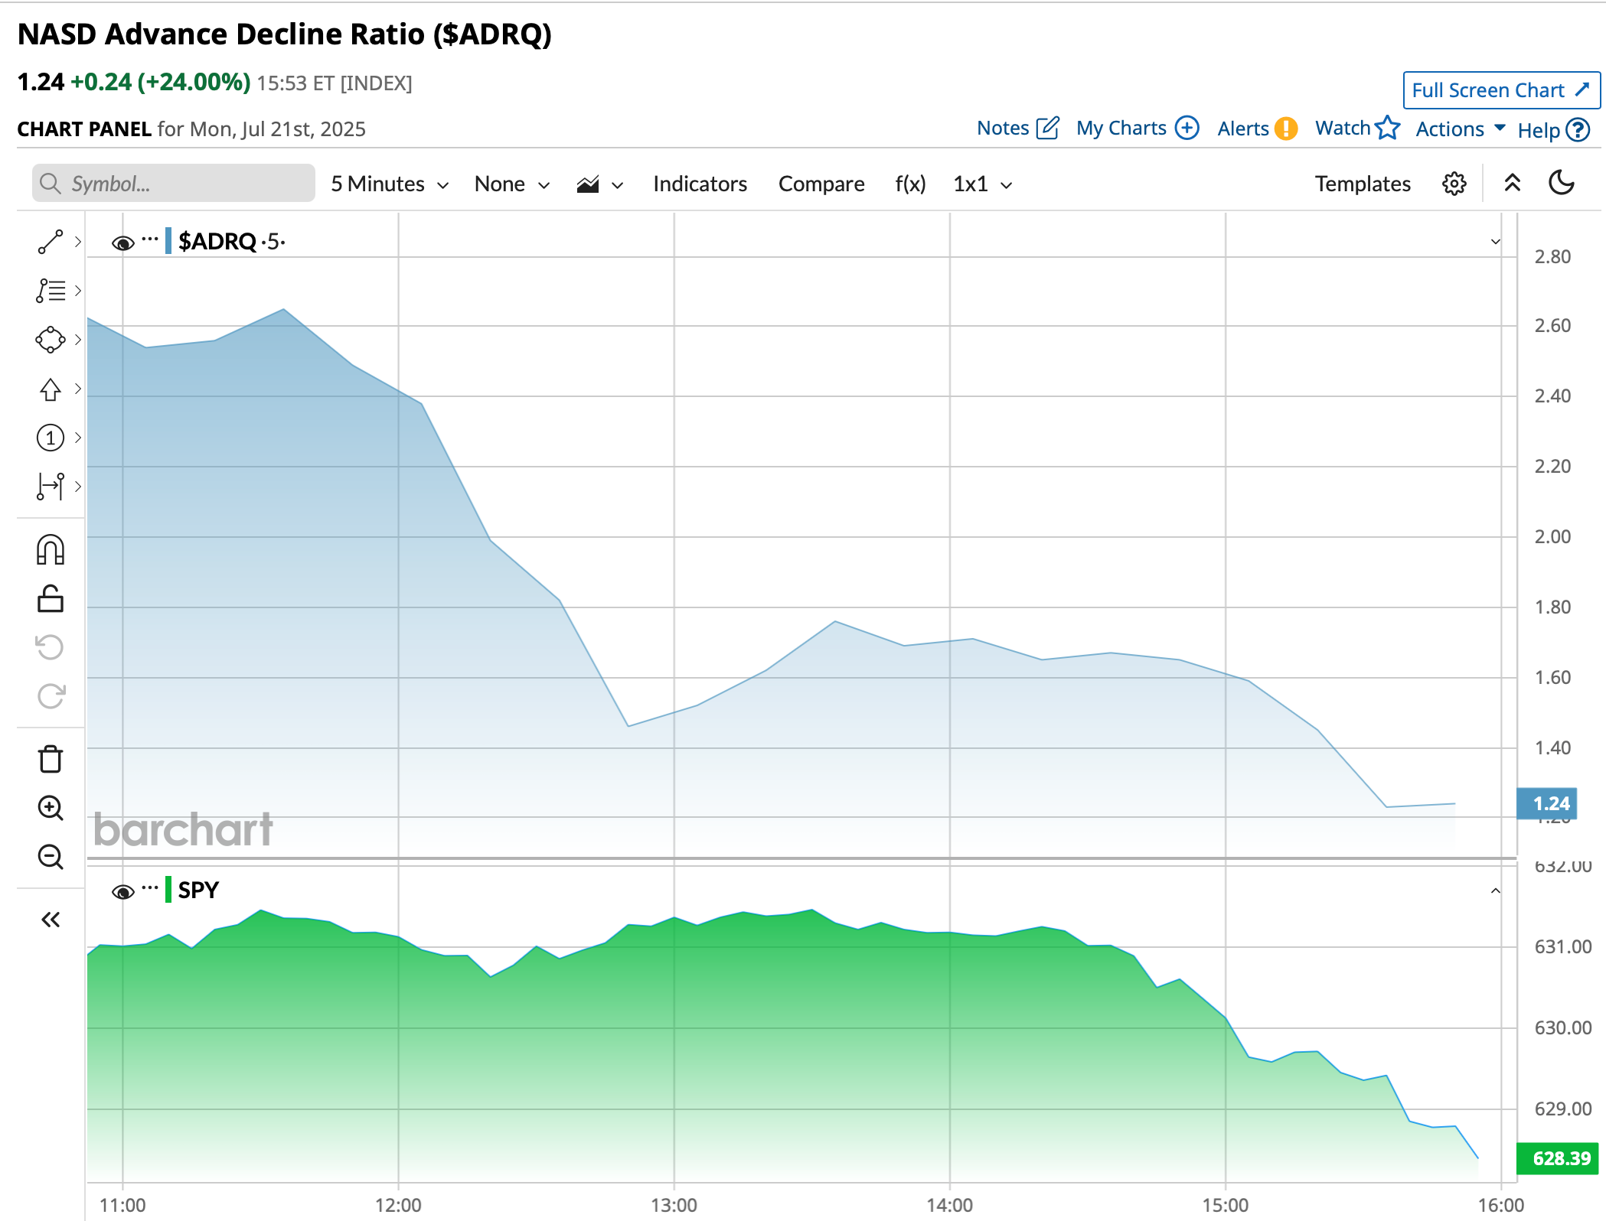Select the trend line drawing tool
Viewport: 1606px width, 1221px height.
point(51,242)
